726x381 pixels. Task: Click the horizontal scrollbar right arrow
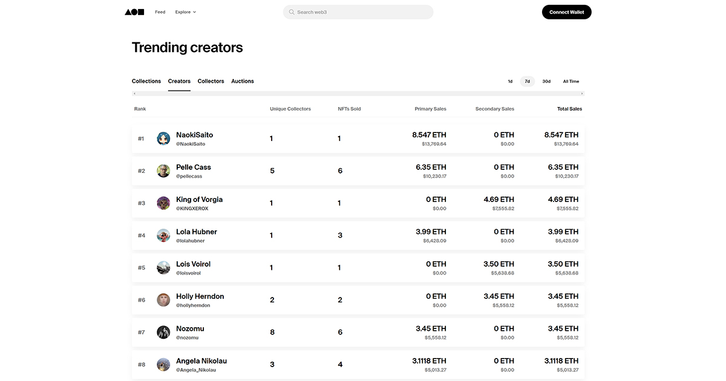tap(582, 94)
